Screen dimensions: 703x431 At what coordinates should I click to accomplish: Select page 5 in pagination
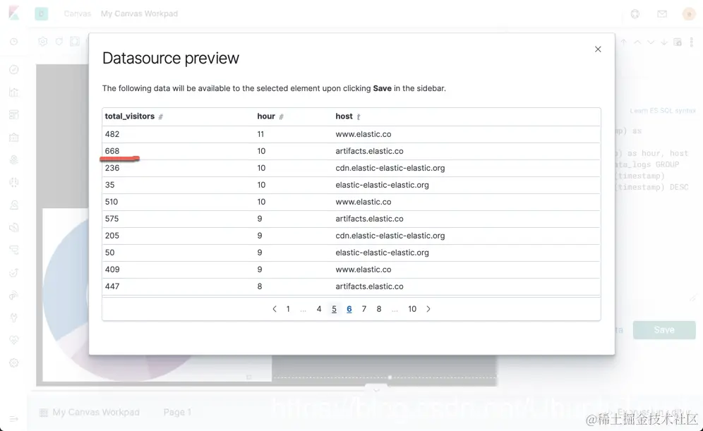pos(334,309)
